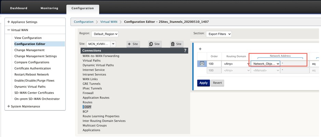Switch to the Monitoring tab

[49, 8]
